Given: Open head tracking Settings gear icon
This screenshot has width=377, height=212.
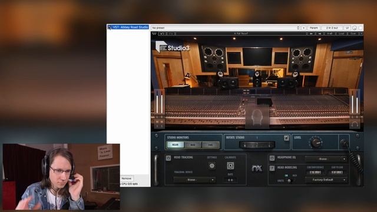Looking at the screenshot, I should click(212, 165).
